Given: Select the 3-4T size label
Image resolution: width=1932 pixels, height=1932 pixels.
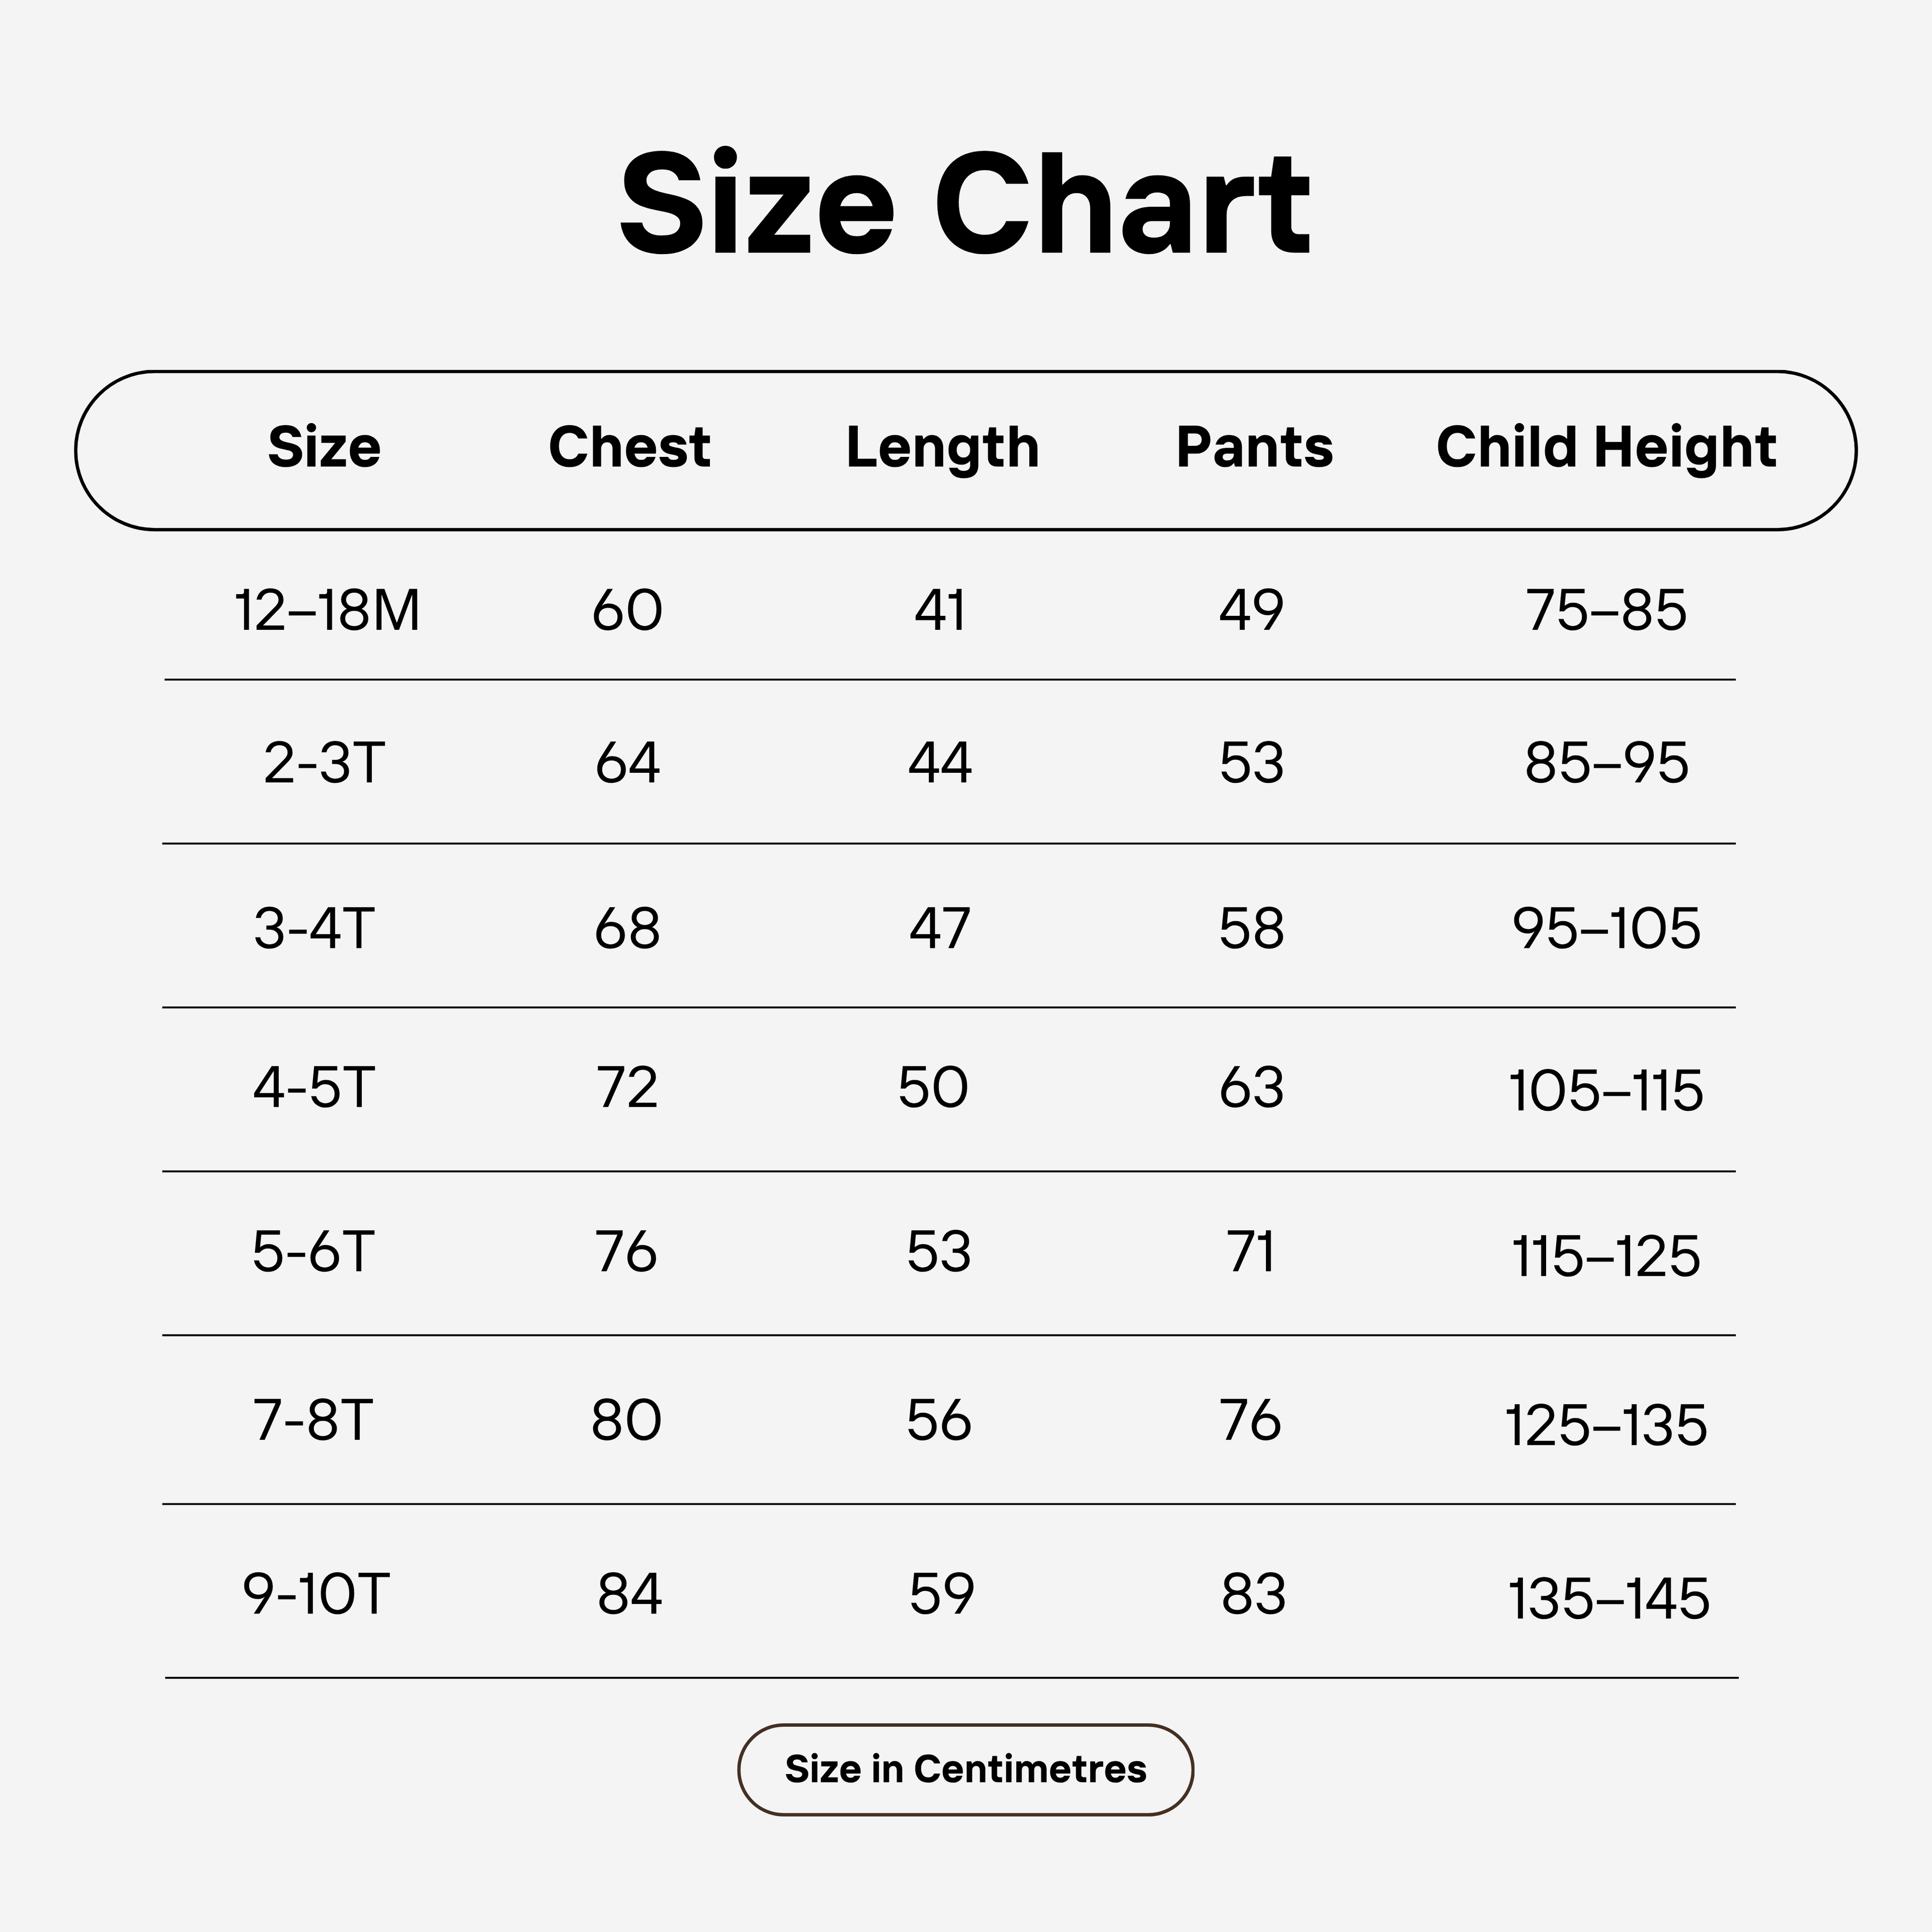Looking at the screenshot, I should [x=314, y=928].
